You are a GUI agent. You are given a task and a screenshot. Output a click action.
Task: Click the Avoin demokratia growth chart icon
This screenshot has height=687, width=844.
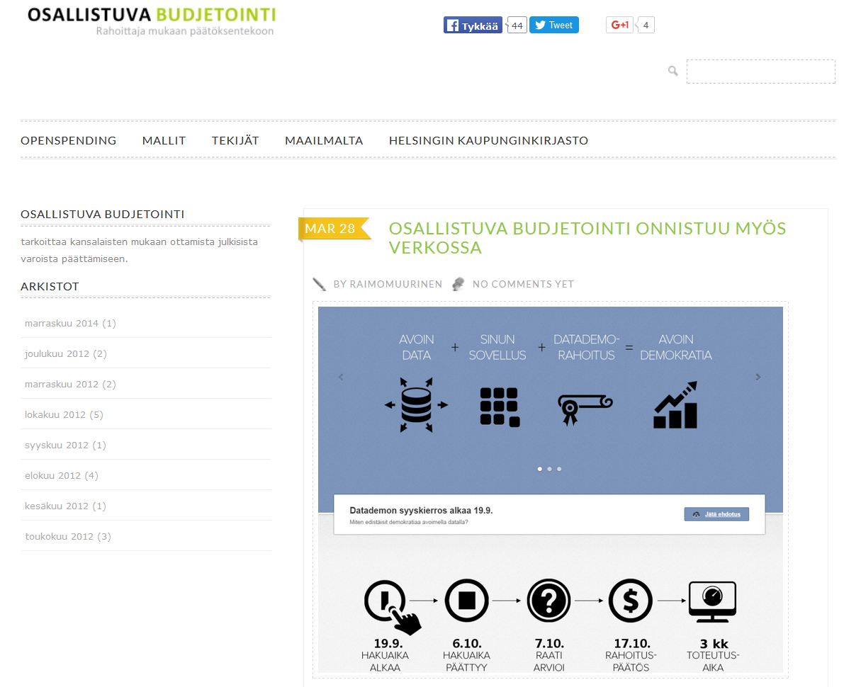click(675, 405)
